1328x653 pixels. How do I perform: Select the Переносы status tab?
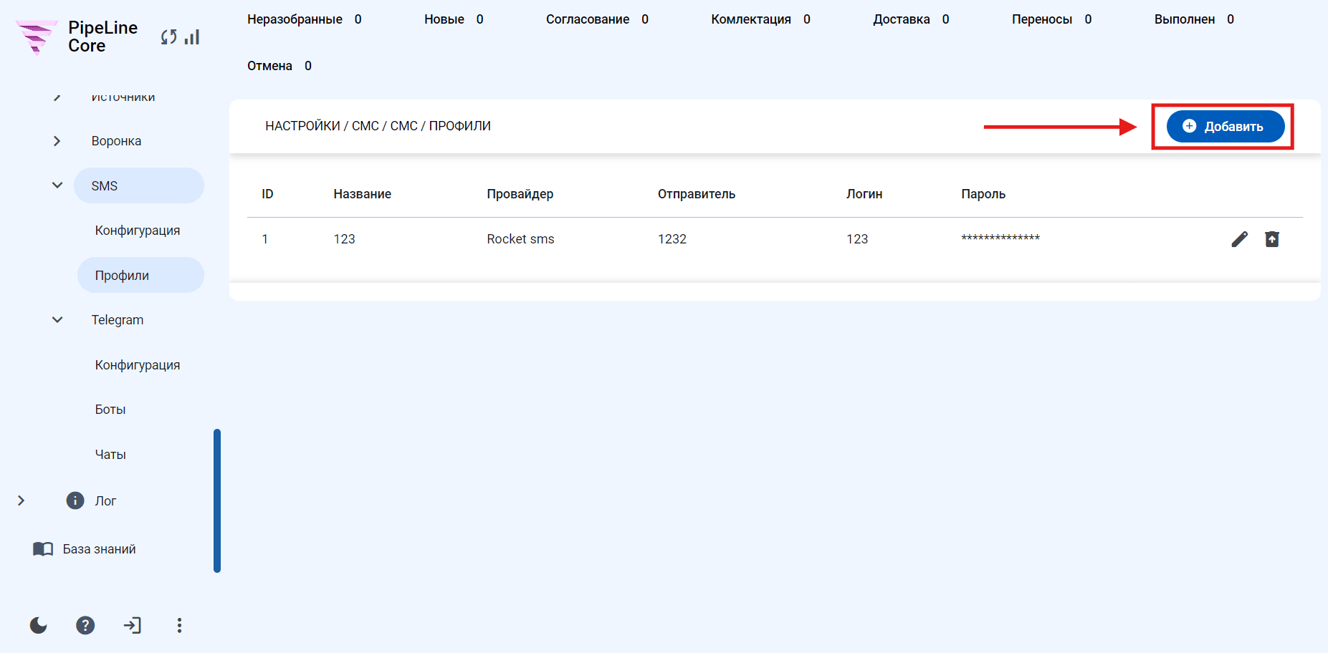point(1052,19)
